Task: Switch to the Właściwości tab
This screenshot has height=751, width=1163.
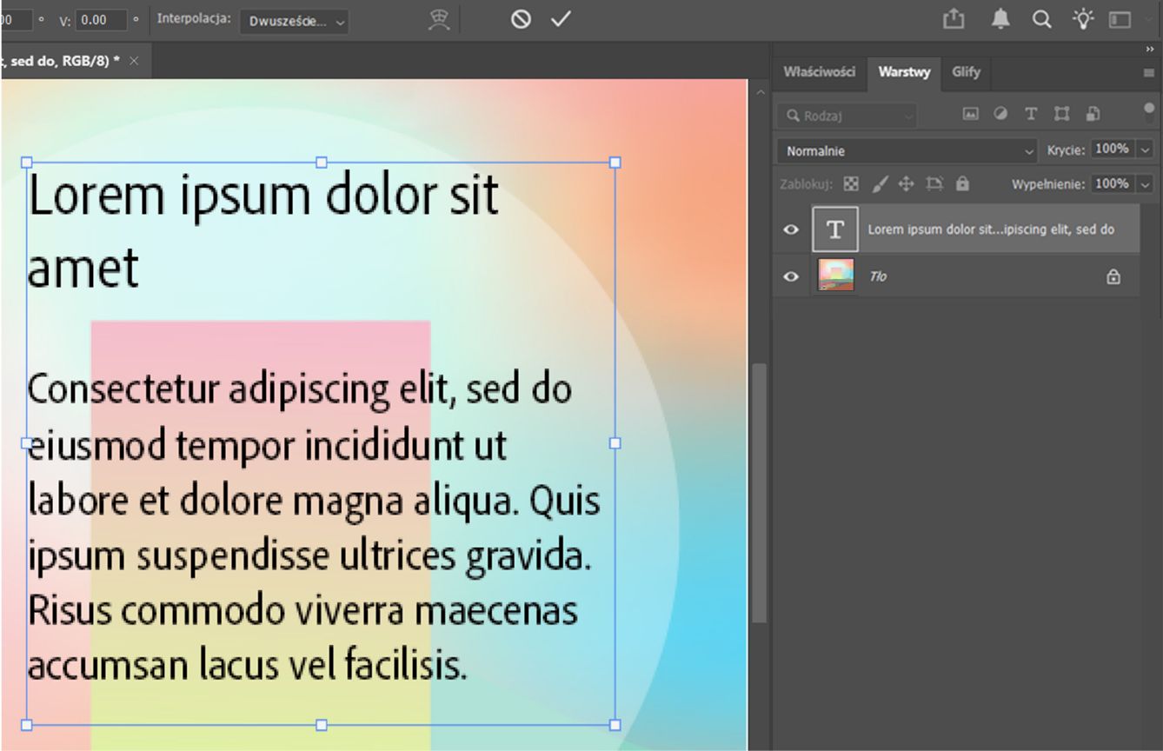Action: tap(818, 73)
